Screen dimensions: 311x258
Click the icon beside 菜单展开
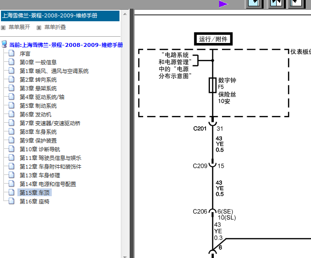3,28
